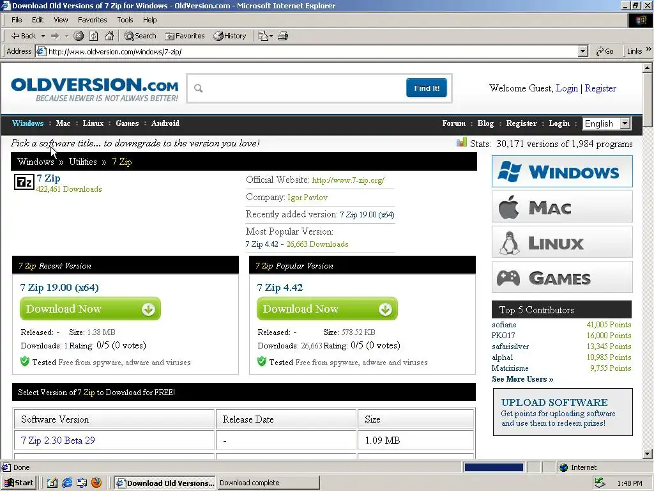The width and height of the screenshot is (654, 491).
Task: Click contributor sofiane in Top 5 list
Action: click(504, 324)
